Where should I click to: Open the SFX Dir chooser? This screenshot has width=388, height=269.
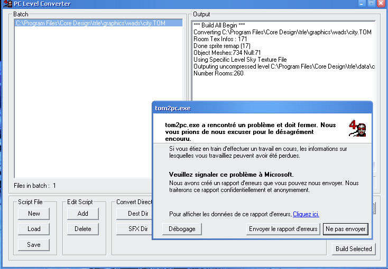tap(134, 229)
